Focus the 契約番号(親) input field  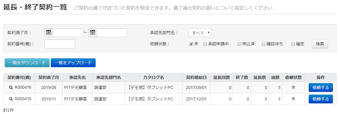coord(60,44)
